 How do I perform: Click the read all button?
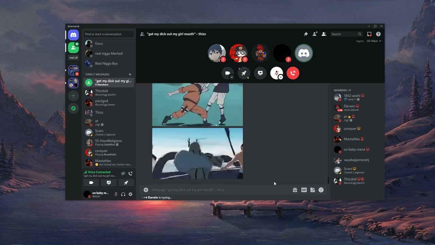tap(73, 58)
